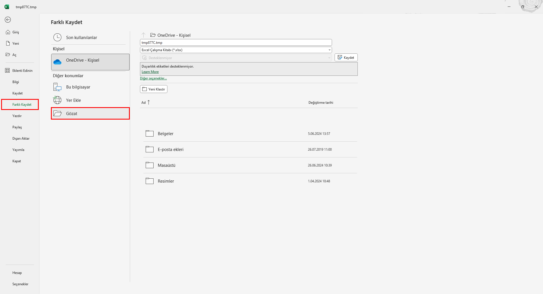
Task: Select Dışarı Aktar in the sidebar
Action: click(x=21, y=139)
